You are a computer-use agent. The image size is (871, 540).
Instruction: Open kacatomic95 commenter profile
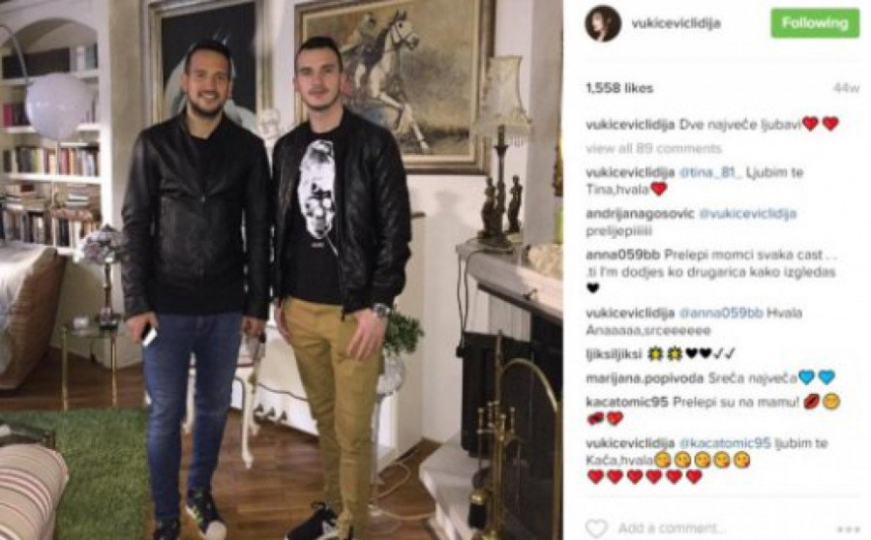pyautogui.click(x=626, y=402)
